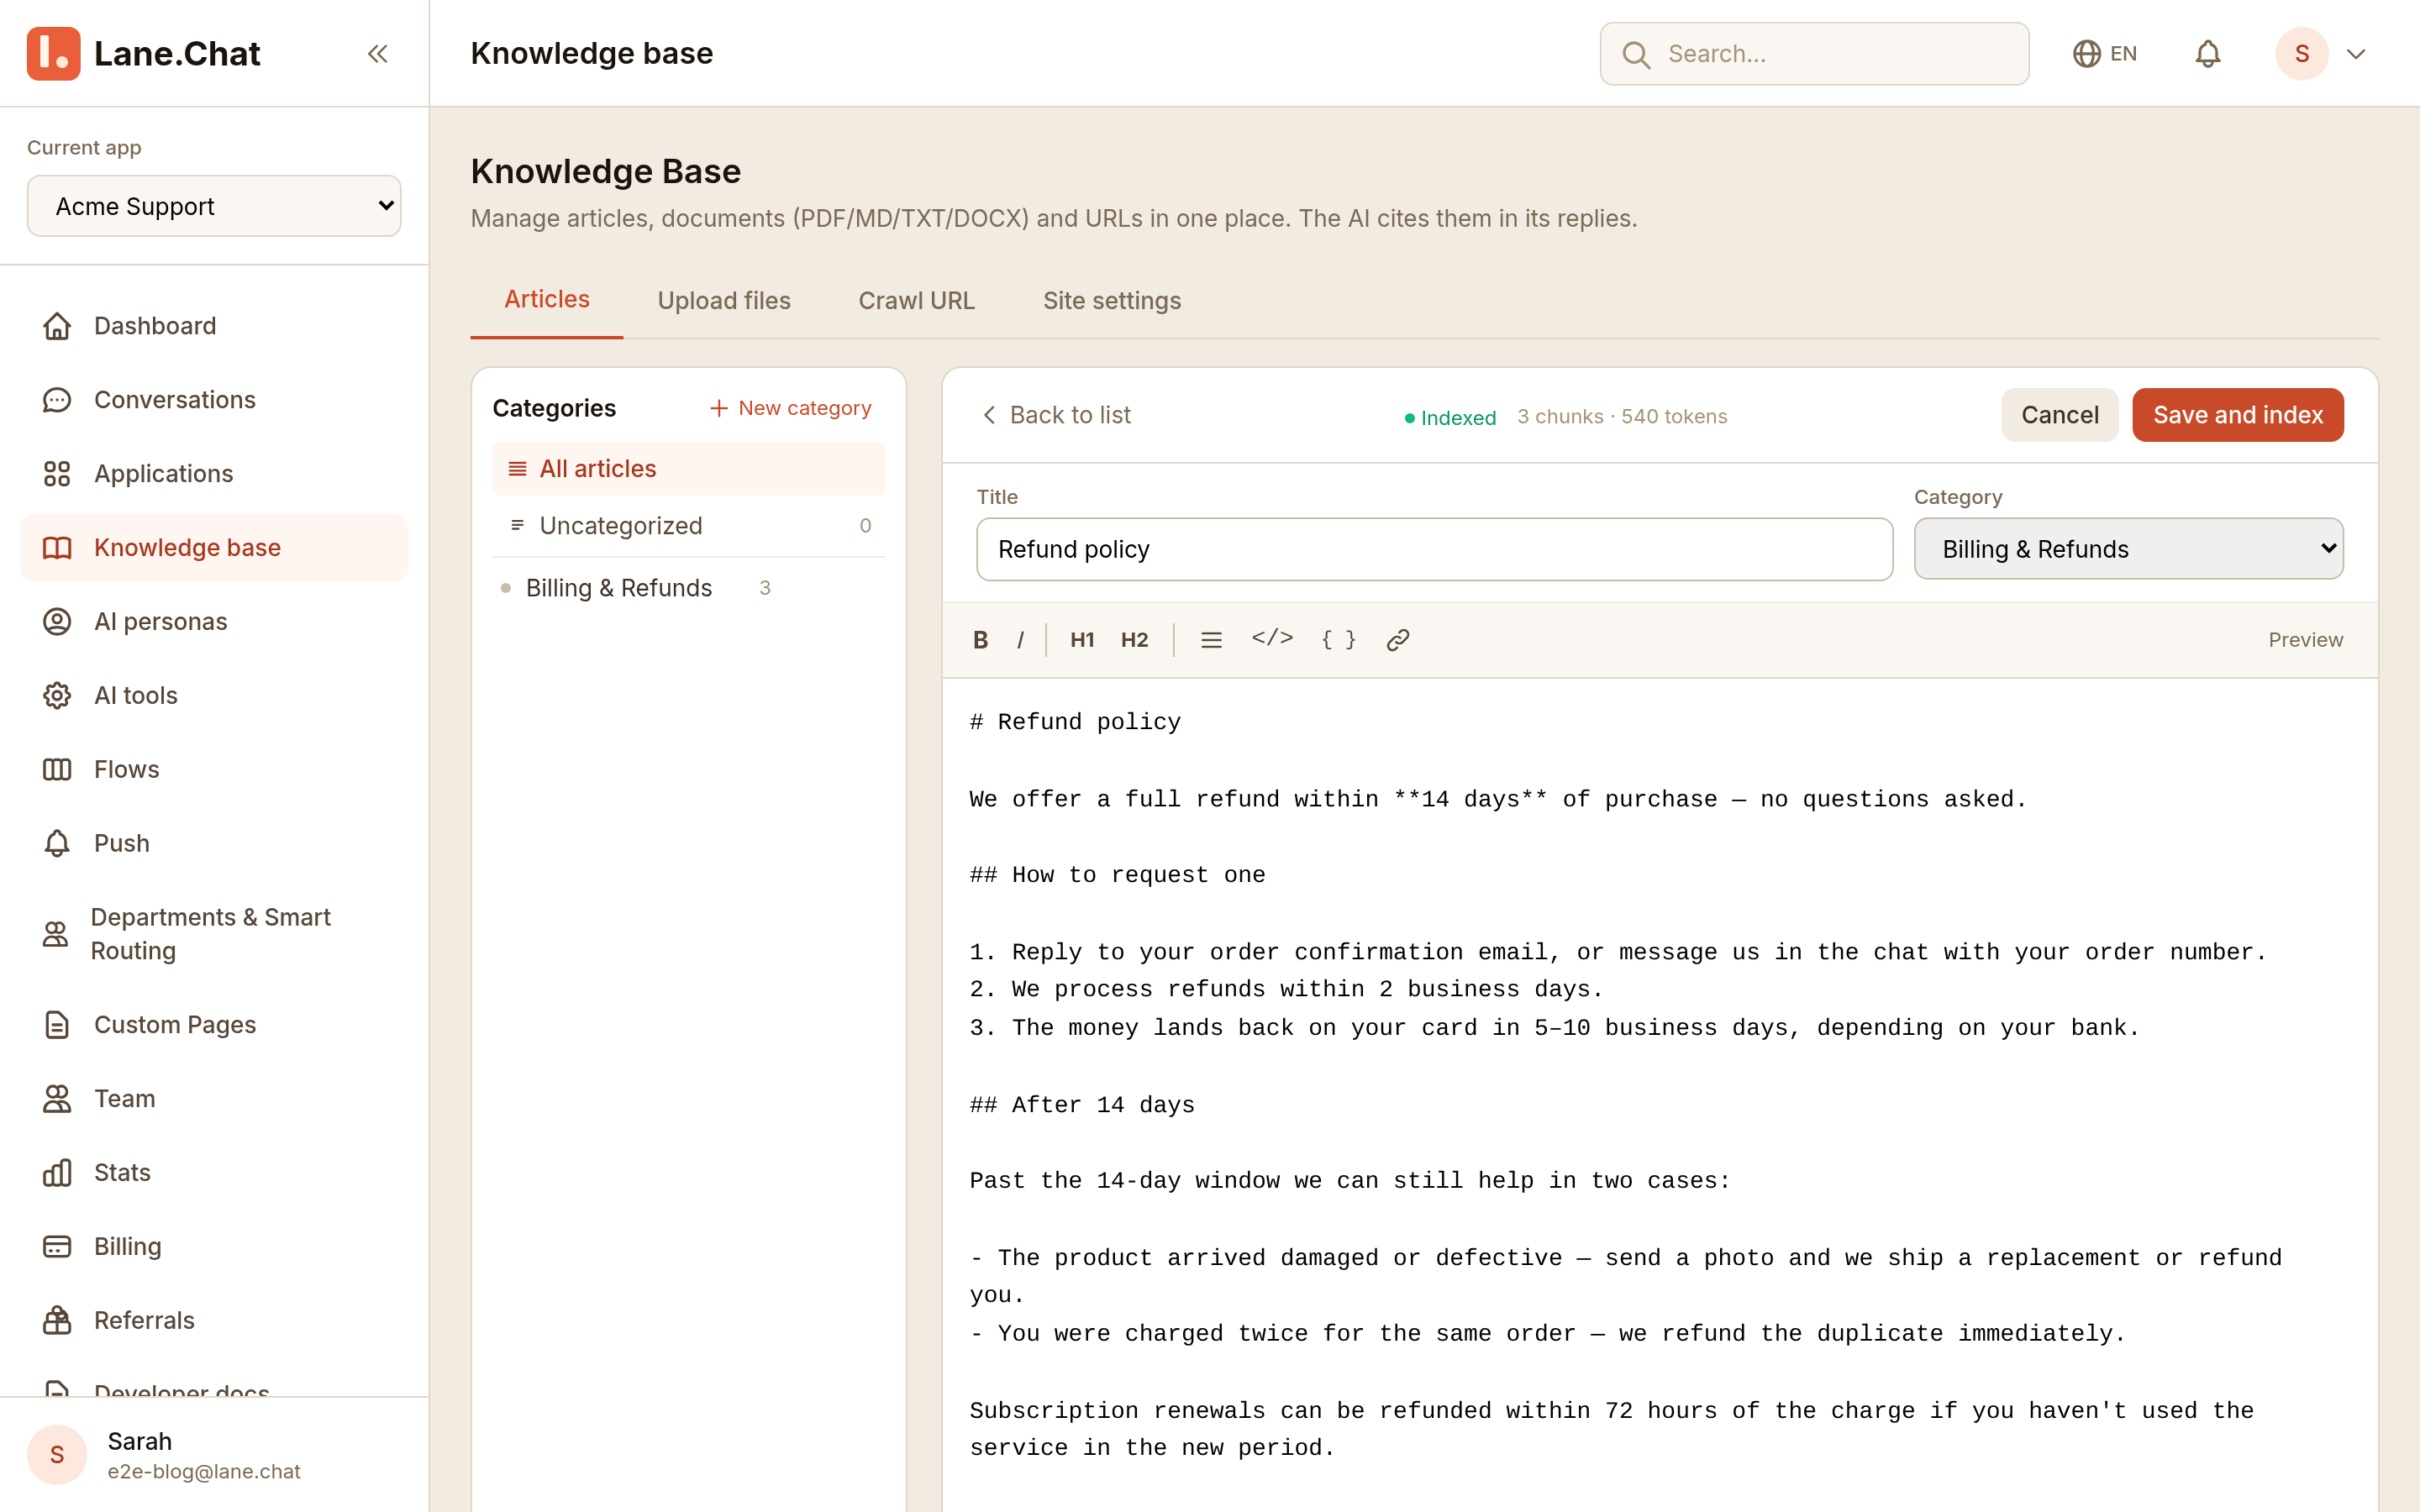Click the Search field in the header
Image resolution: width=2420 pixels, height=1512 pixels.
tap(1814, 54)
